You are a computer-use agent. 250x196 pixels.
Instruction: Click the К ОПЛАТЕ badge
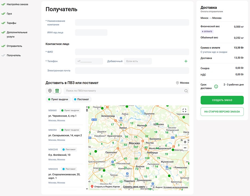(x=207, y=31)
